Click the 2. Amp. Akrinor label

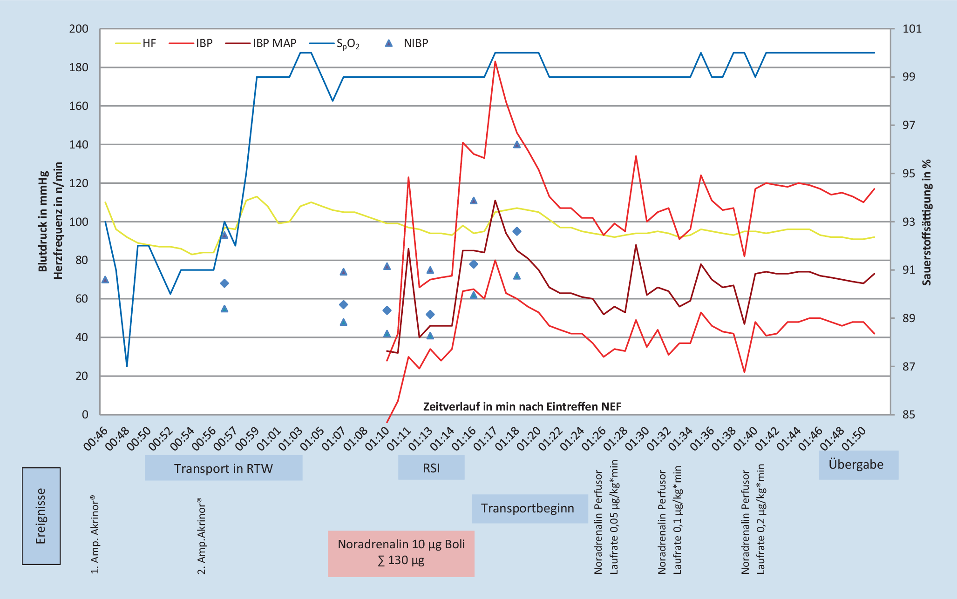tap(202, 536)
